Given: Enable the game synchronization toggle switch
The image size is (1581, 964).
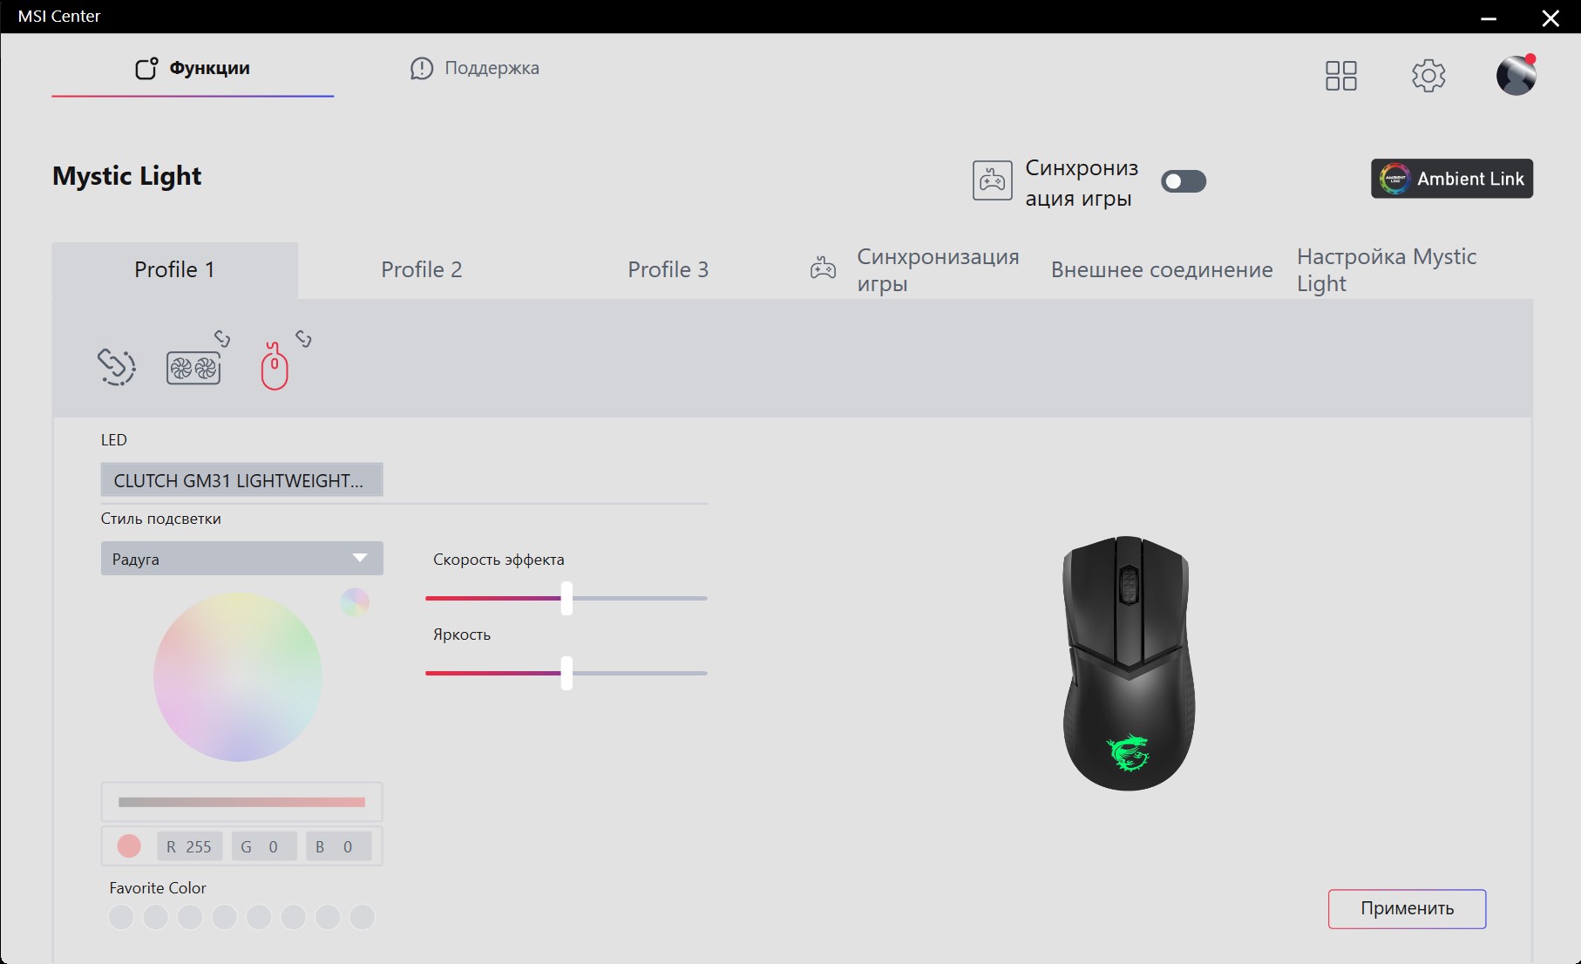Looking at the screenshot, I should [x=1183, y=181].
